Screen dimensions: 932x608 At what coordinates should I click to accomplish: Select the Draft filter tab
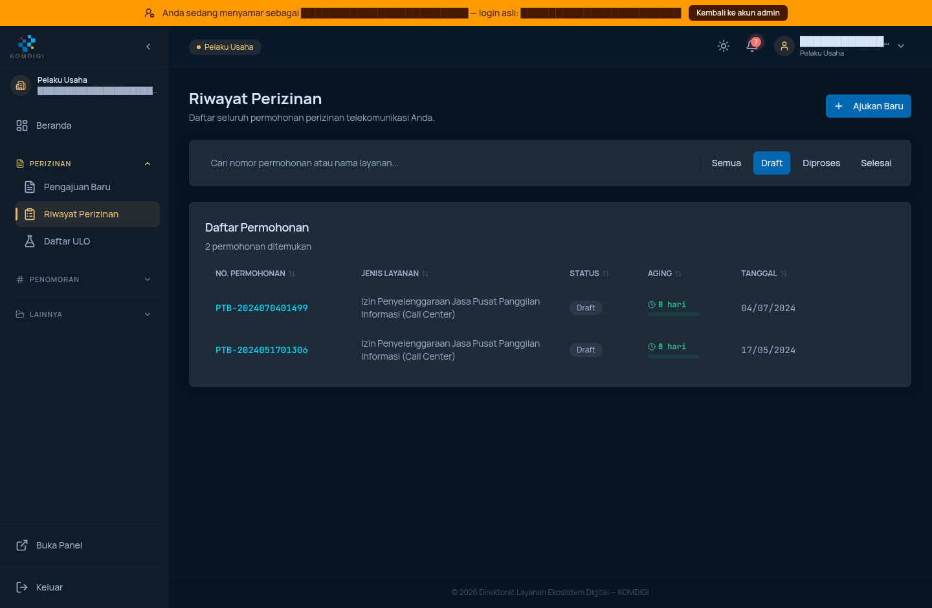[771, 163]
